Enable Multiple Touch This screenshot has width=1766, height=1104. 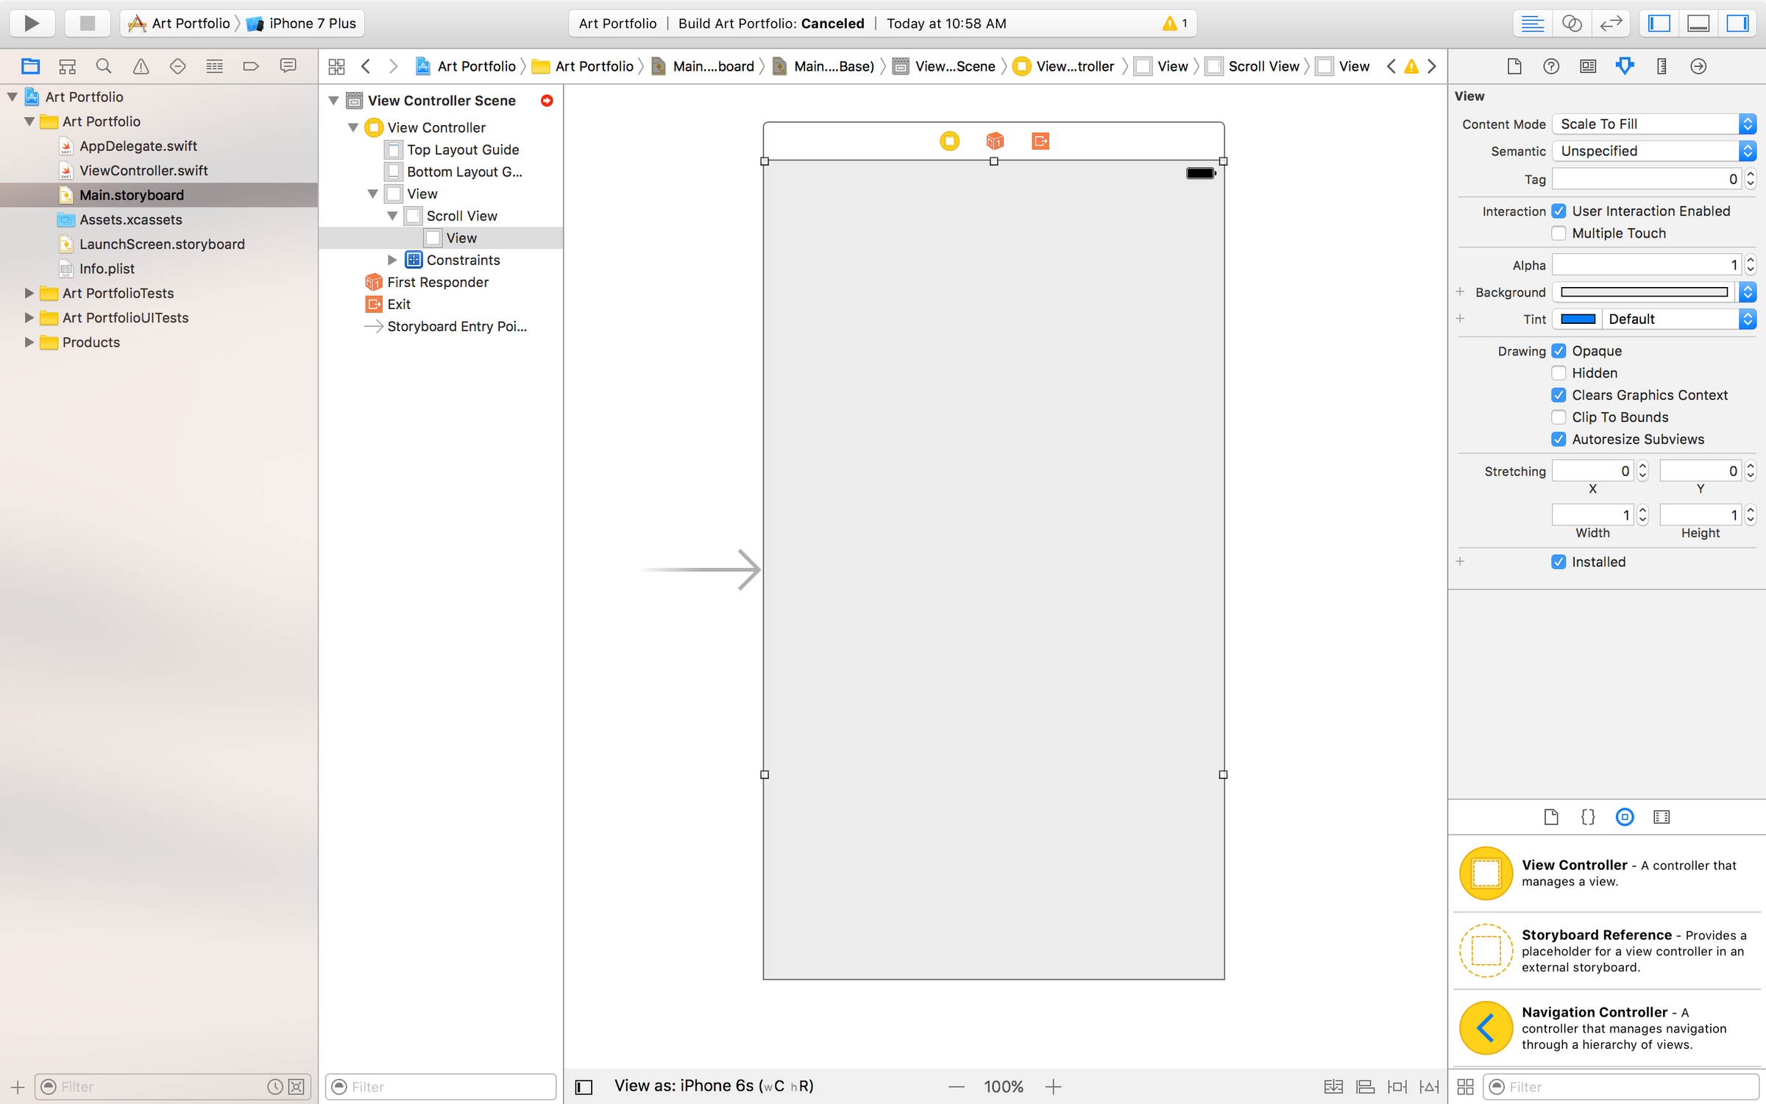[x=1558, y=233]
